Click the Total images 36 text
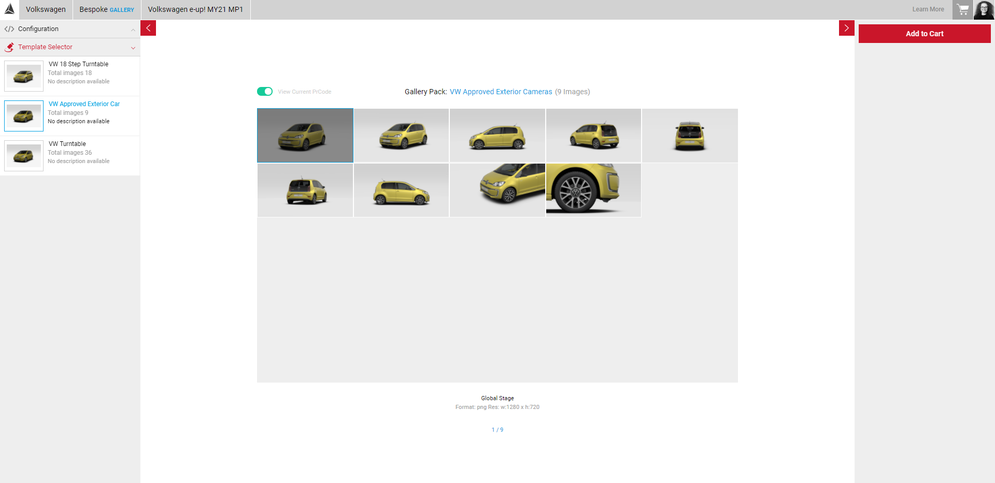995x483 pixels. point(70,153)
